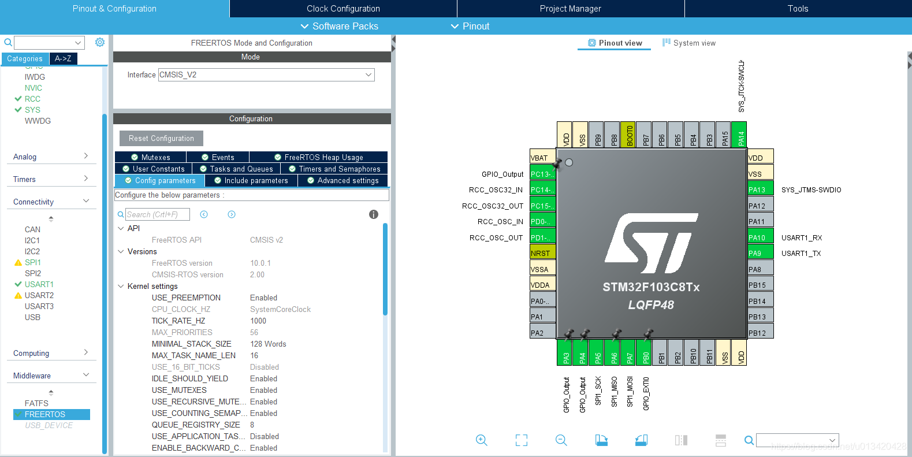Open the FreeRTOS Heap Usage tab
Image resolution: width=912 pixels, height=457 pixels.
click(318, 157)
